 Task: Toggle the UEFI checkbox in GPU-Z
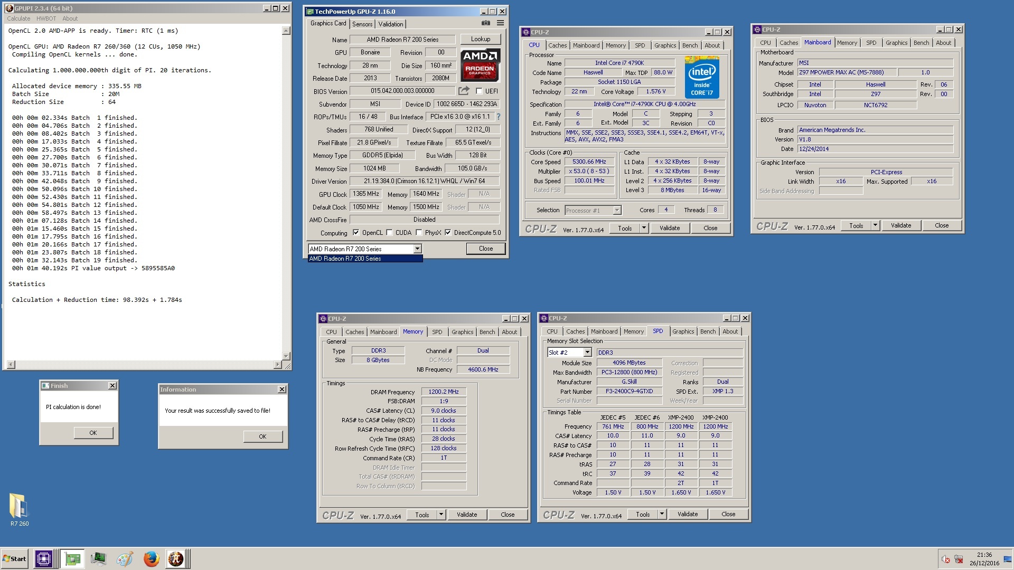pos(479,91)
